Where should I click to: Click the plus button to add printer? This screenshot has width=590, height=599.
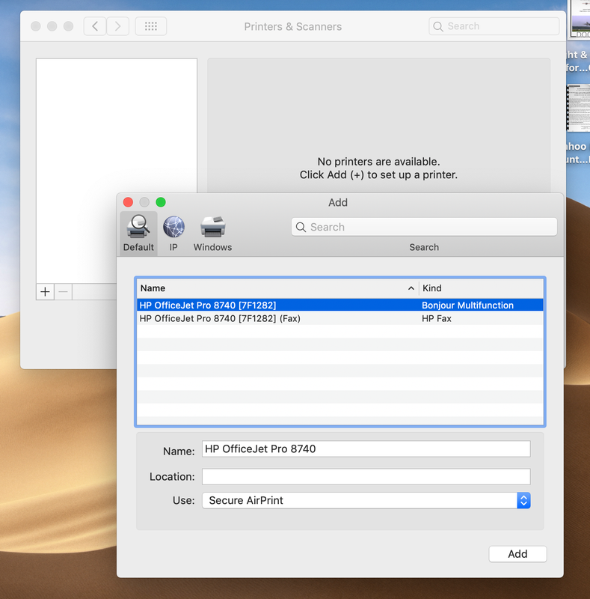click(x=45, y=292)
